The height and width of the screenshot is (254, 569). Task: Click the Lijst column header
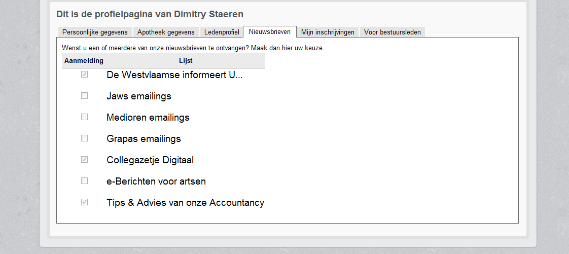(186, 61)
